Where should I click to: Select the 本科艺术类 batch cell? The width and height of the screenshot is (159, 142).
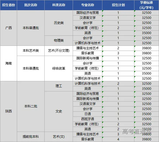pos(31,51)
